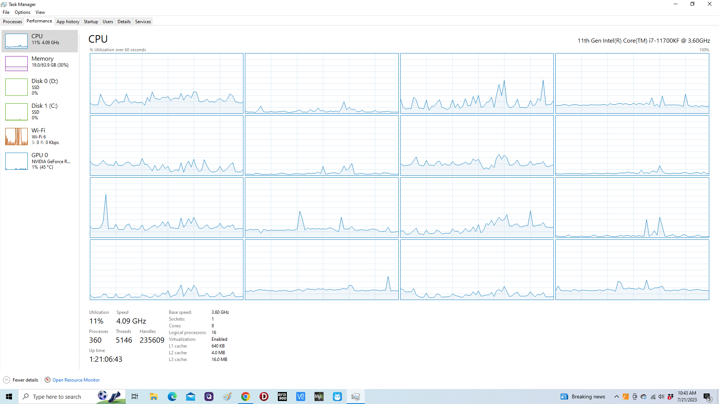The height and width of the screenshot is (404, 719).
Task: Open the Options menu
Action: pyautogui.click(x=22, y=12)
